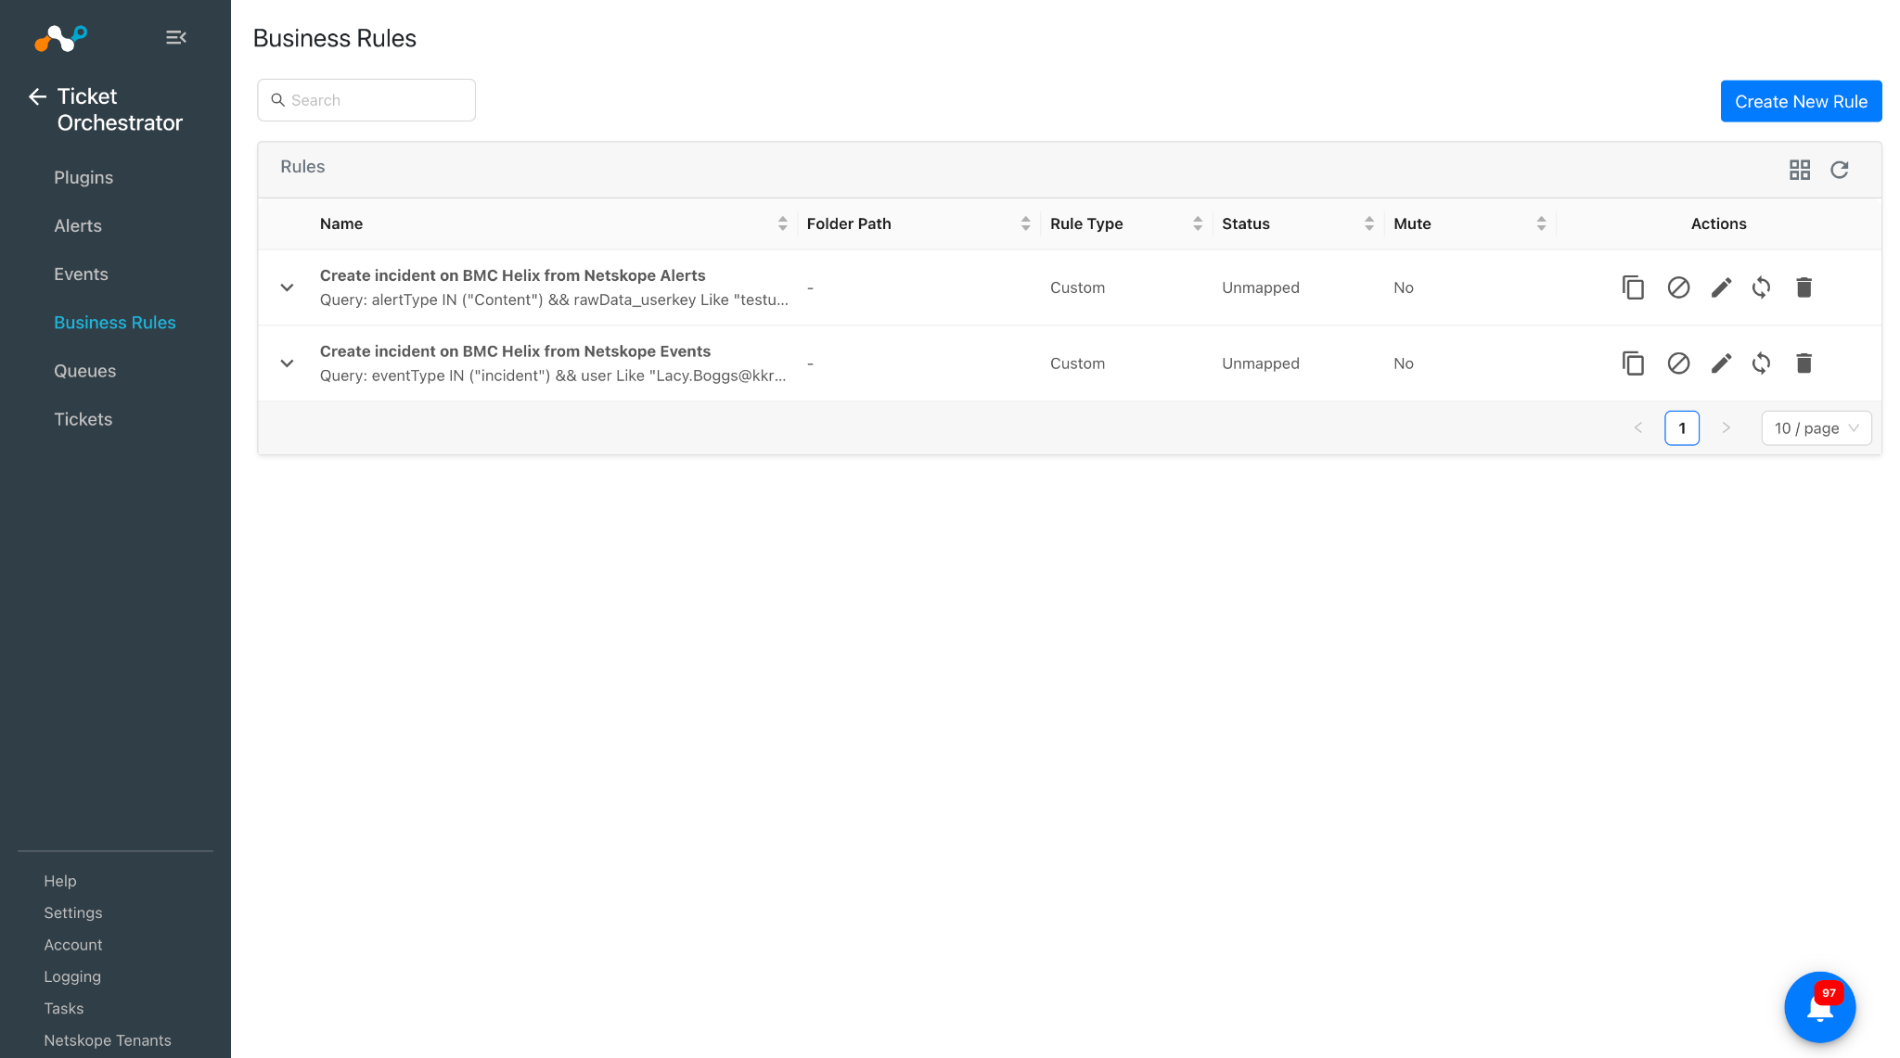This screenshot has width=1900, height=1058.
Task: Click Unmapped status of the Netskope Alerts rule
Action: [1261, 287]
